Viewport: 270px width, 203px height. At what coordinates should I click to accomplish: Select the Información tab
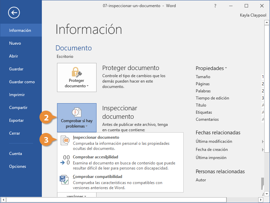click(21, 30)
